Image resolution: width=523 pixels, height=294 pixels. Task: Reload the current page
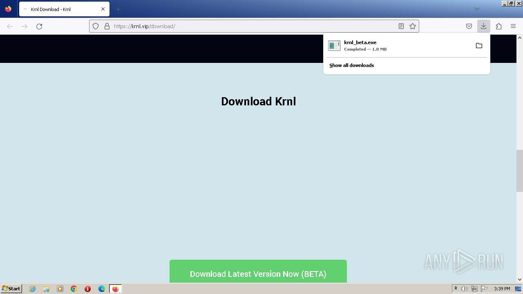tap(39, 26)
